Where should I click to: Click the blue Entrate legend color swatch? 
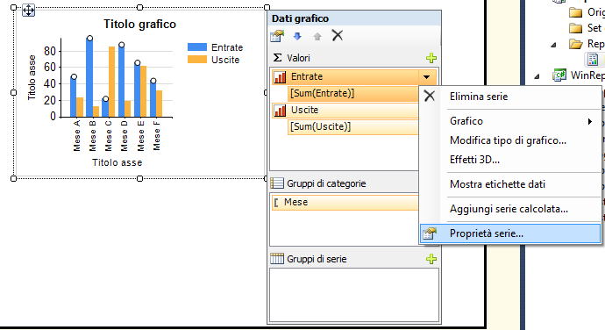(197, 47)
